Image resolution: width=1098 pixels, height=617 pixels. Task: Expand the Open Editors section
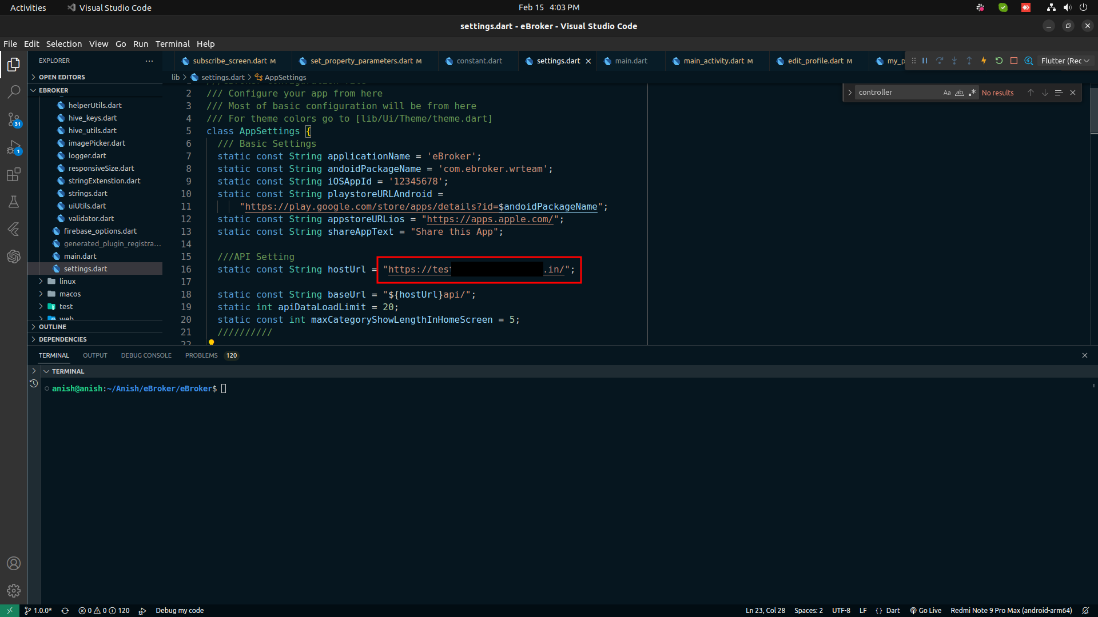coord(95,77)
